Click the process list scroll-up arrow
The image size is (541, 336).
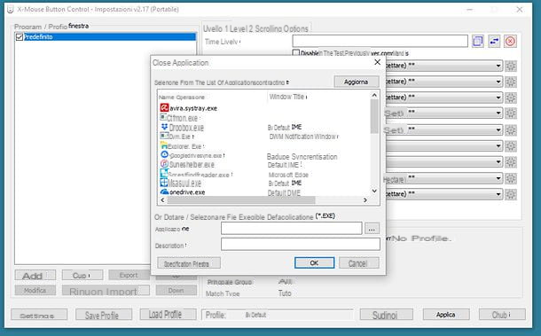click(x=374, y=95)
